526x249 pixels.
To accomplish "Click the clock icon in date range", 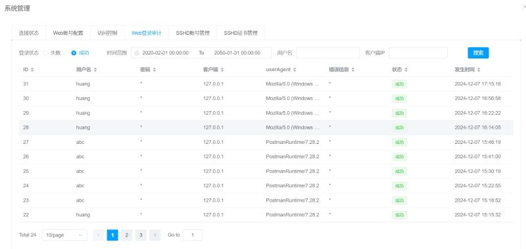I will pyautogui.click(x=137, y=53).
